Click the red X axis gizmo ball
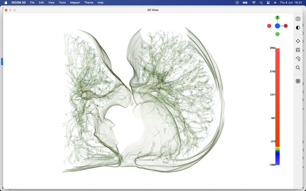Viewport: 306px width, 191px height. click(x=286, y=26)
